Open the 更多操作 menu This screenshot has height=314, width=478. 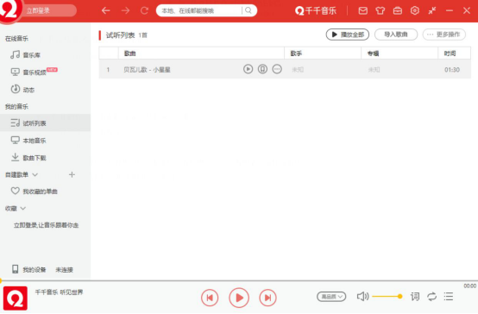444,35
